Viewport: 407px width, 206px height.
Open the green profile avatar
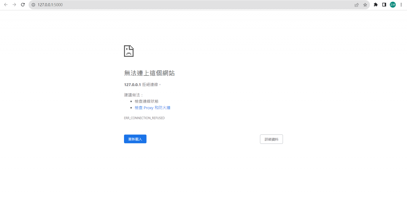[x=393, y=5]
